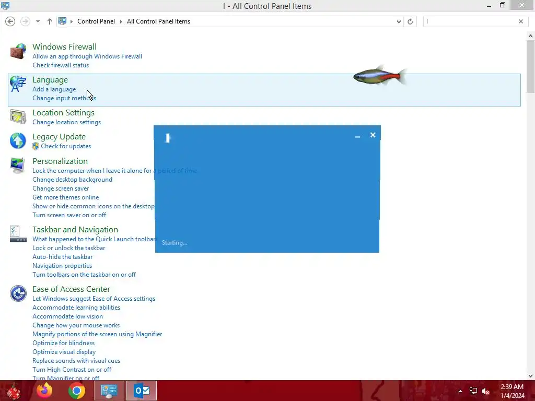The height and width of the screenshot is (401, 535).
Task: Click Check firewall status
Action: 61,65
